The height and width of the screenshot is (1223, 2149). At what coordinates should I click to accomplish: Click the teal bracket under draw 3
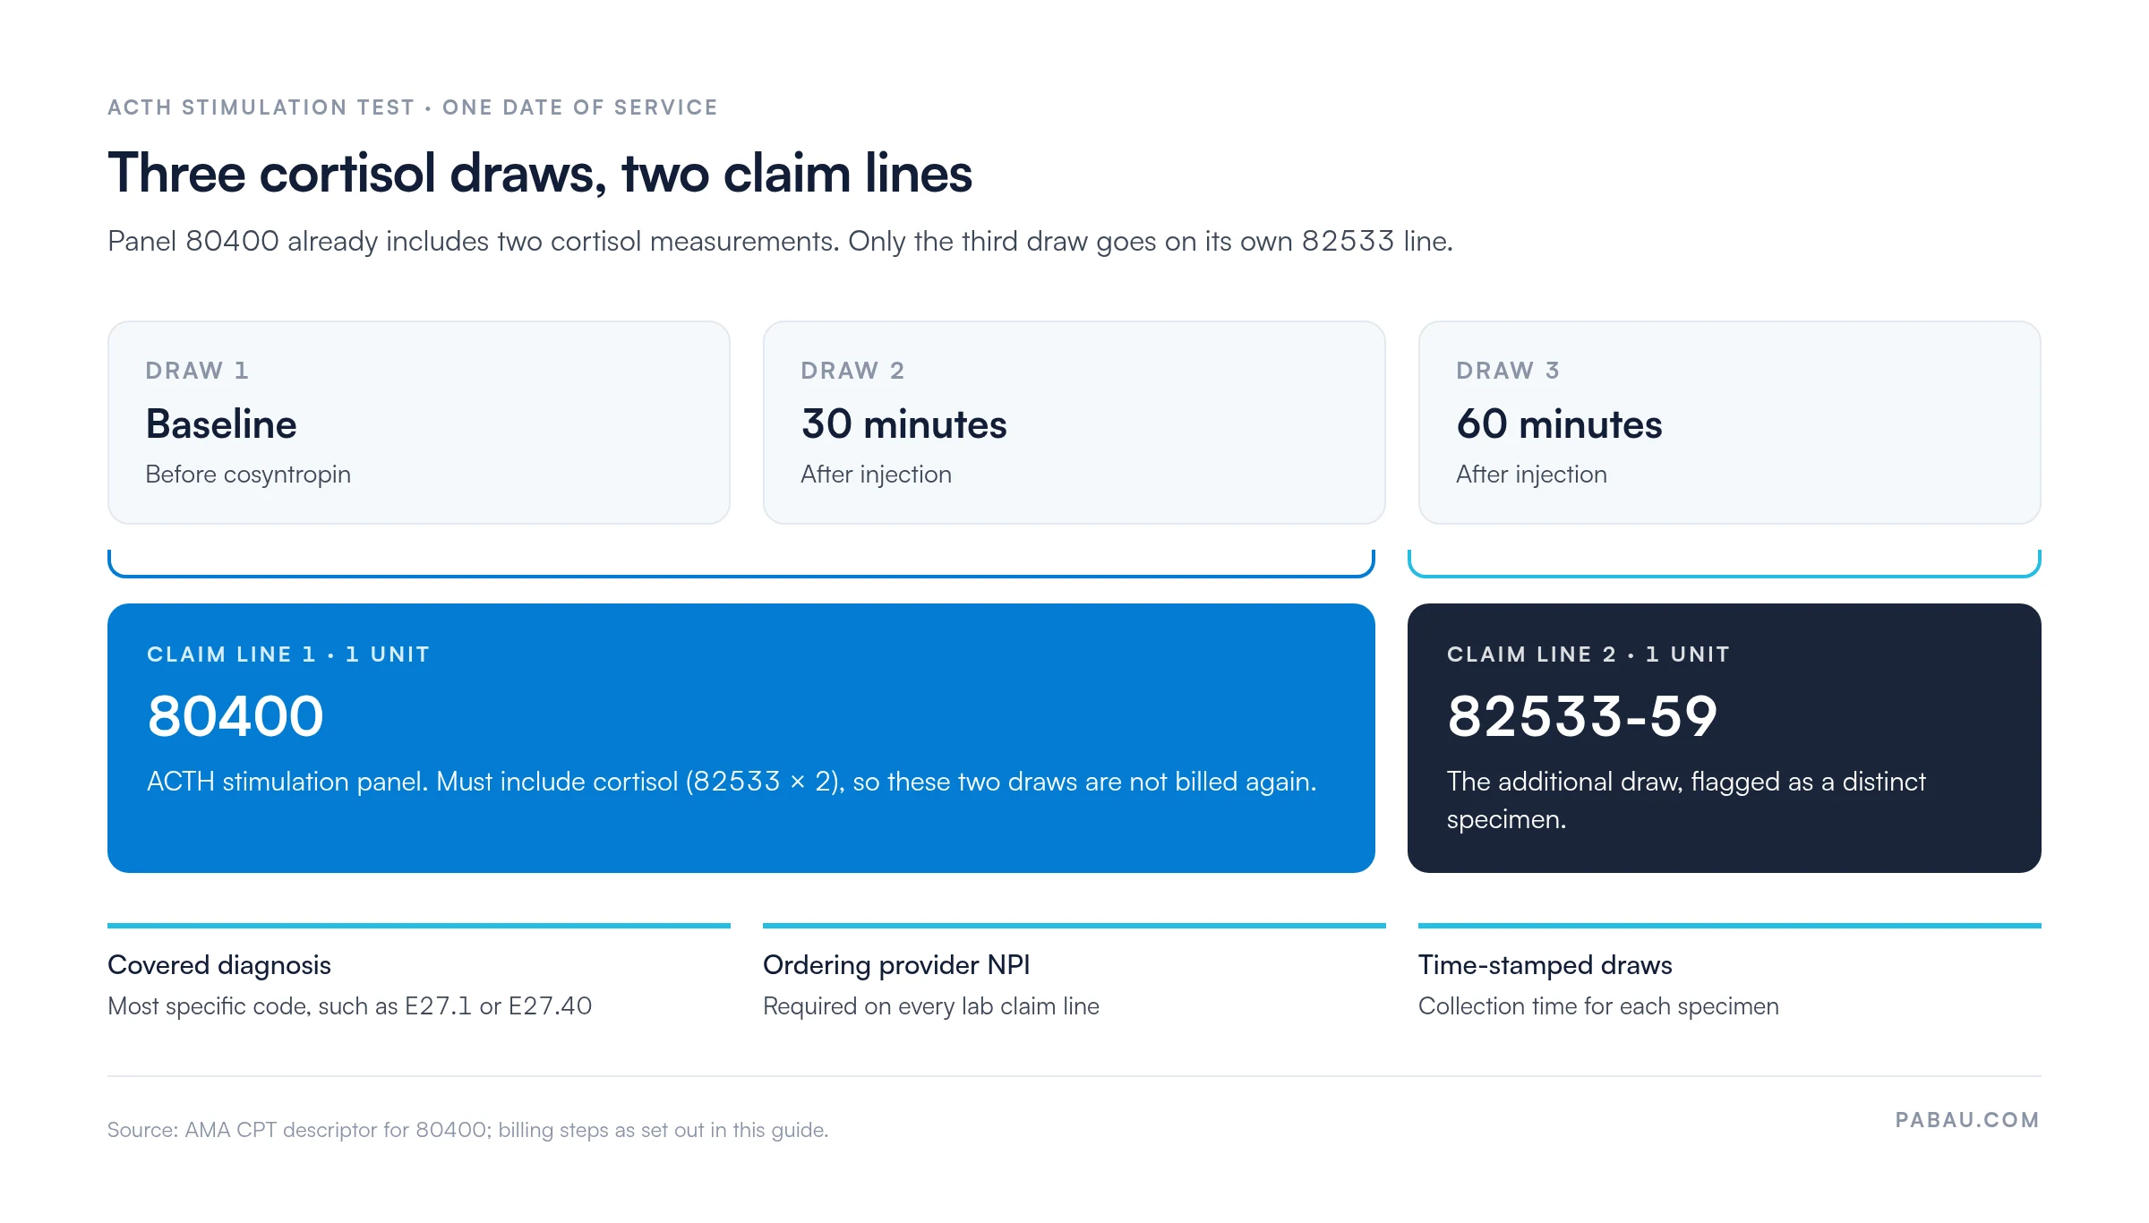pyautogui.click(x=1725, y=565)
